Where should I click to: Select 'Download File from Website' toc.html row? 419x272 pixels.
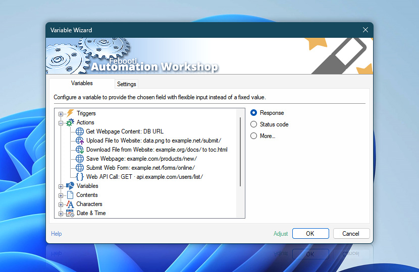[157, 150]
